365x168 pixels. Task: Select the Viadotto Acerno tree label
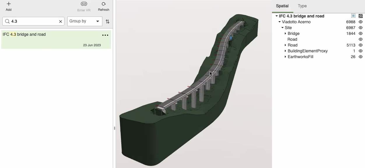pyautogui.click(x=296, y=22)
